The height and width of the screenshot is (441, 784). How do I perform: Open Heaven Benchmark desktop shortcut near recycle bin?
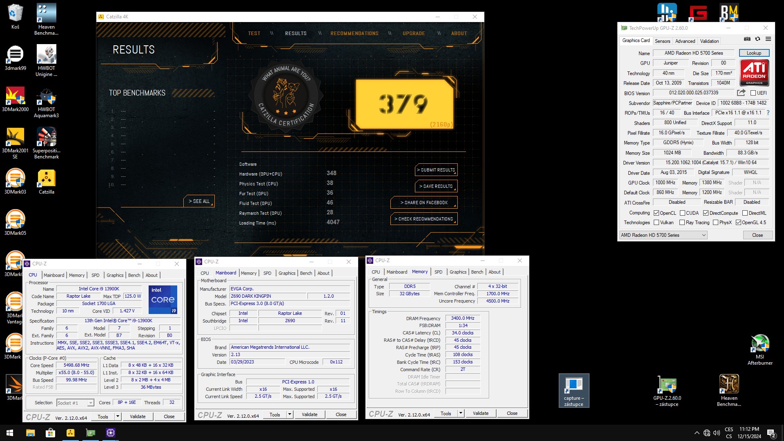pyautogui.click(x=46, y=19)
